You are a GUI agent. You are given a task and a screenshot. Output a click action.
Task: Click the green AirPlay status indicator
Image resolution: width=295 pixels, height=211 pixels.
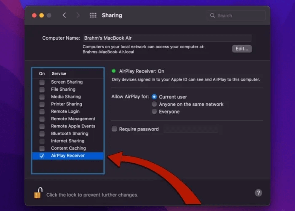pos(113,71)
